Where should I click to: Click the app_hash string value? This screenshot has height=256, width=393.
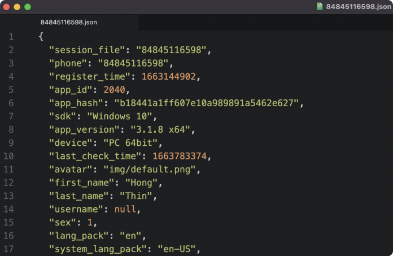pos(208,103)
